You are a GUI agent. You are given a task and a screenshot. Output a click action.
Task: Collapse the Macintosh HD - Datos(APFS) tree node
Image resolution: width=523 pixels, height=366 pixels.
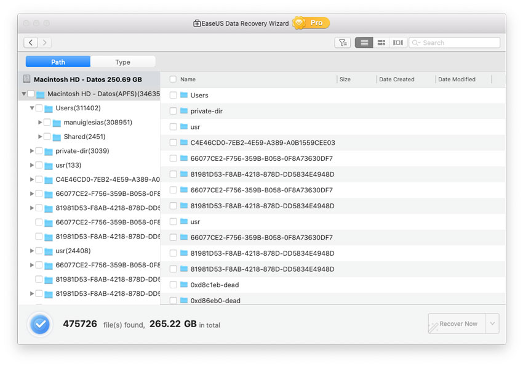(x=24, y=94)
